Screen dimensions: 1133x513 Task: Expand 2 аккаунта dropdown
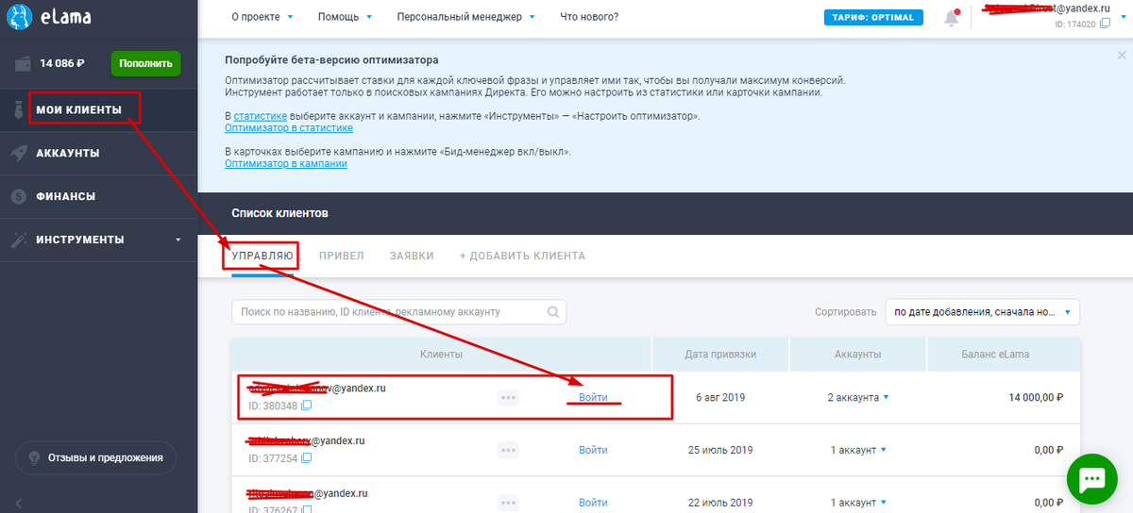pos(858,398)
